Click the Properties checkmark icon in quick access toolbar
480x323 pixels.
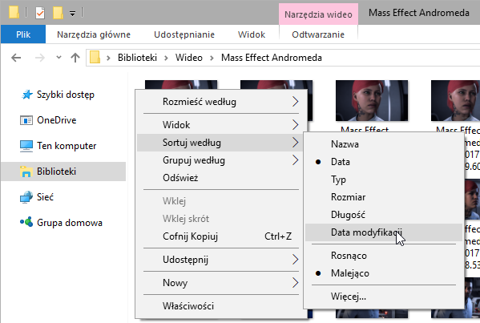click(40, 13)
